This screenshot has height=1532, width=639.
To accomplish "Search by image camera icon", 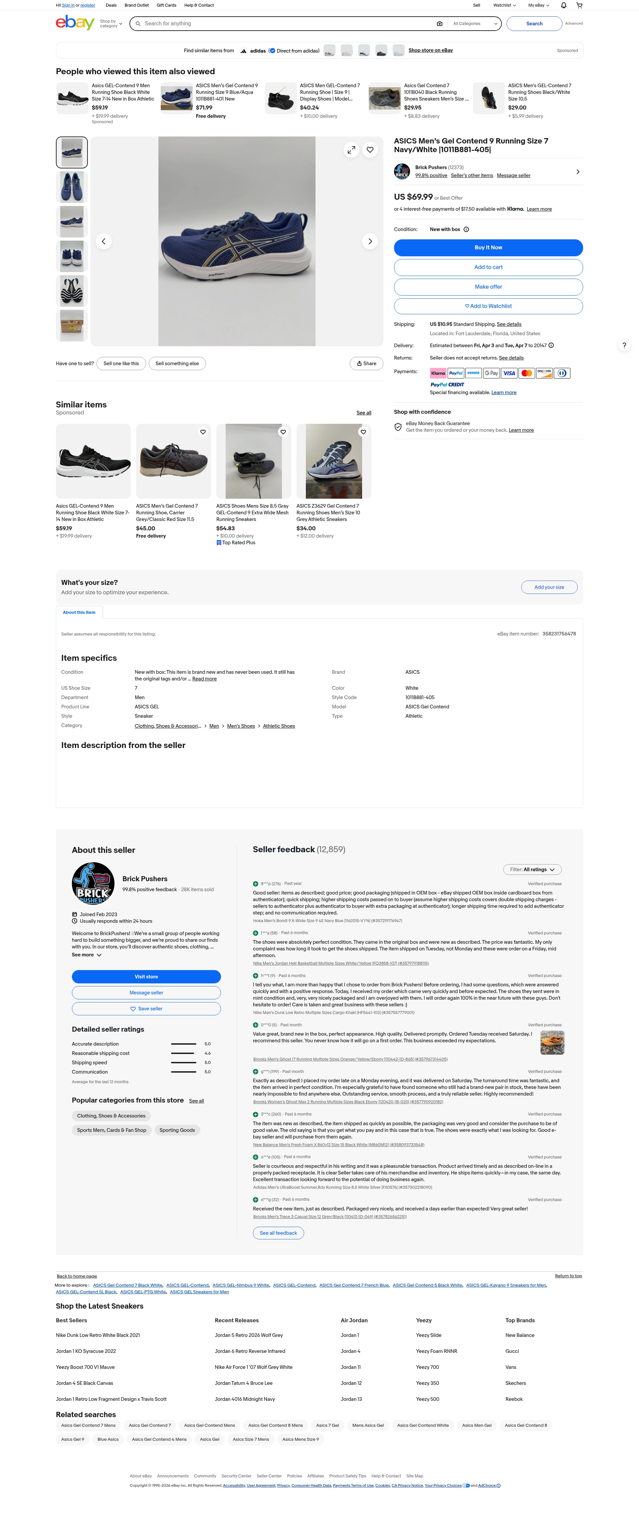I will 439,24.
